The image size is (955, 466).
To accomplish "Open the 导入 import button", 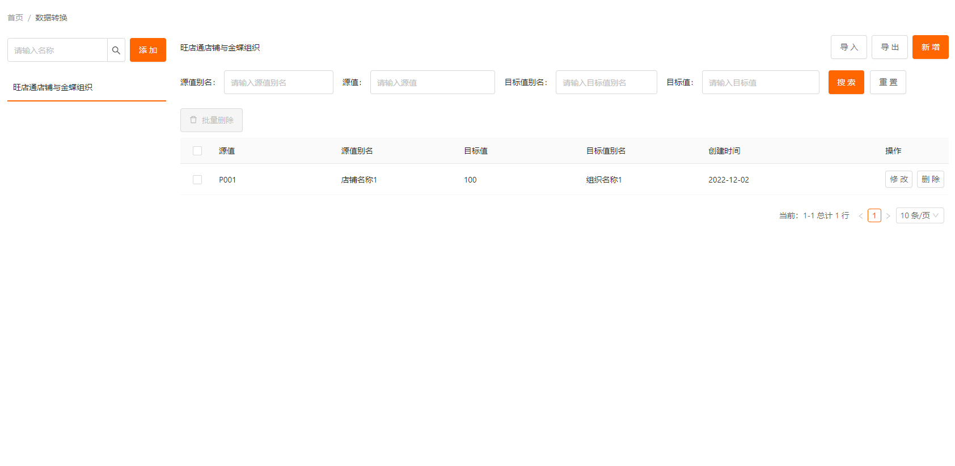I will click(848, 48).
